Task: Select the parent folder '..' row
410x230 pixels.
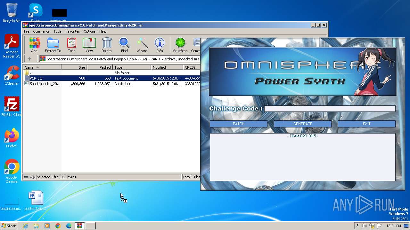Action: click(x=112, y=73)
